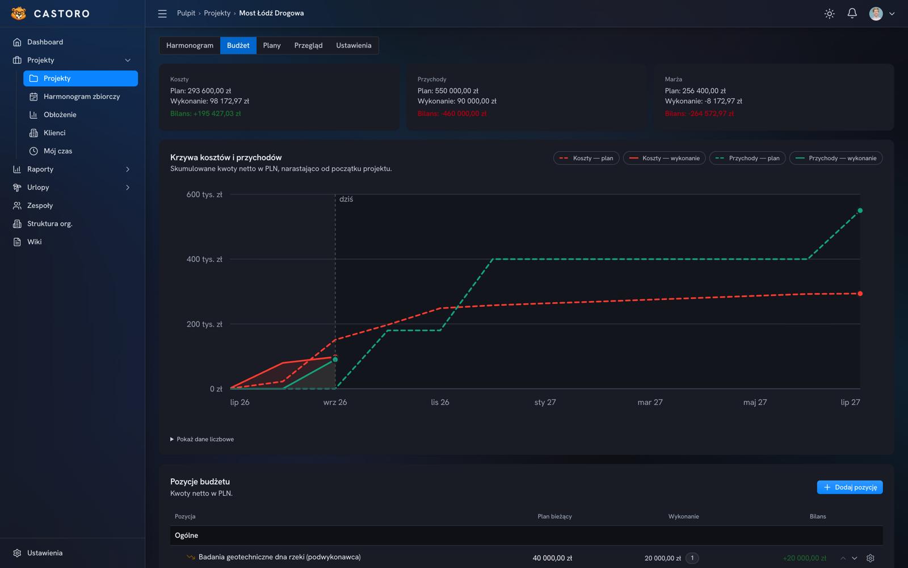Open the Castoro logo home

(51, 14)
